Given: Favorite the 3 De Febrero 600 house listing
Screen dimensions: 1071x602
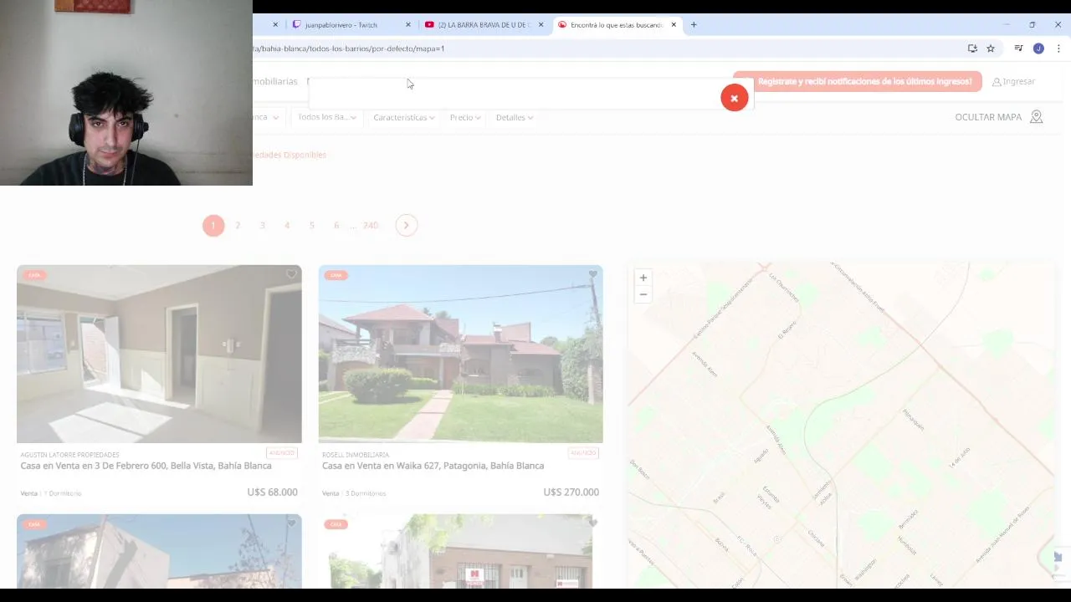Looking at the screenshot, I should click(291, 274).
